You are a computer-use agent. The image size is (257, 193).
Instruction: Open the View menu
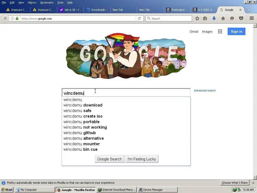pos(21,3)
